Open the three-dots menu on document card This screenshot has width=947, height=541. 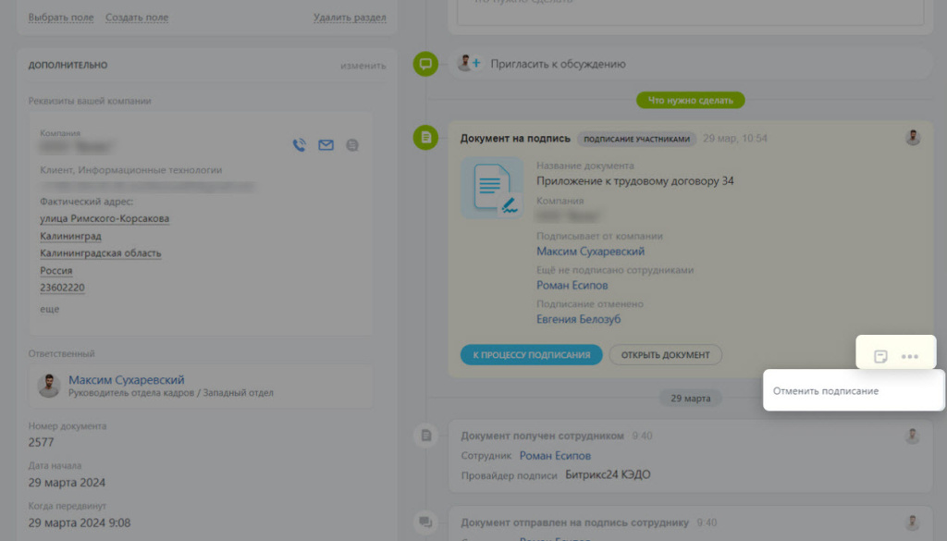pos(910,356)
